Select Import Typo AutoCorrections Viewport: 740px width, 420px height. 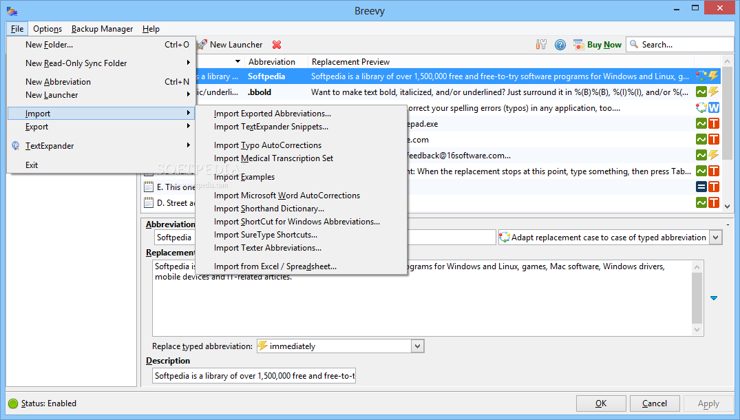(301, 145)
